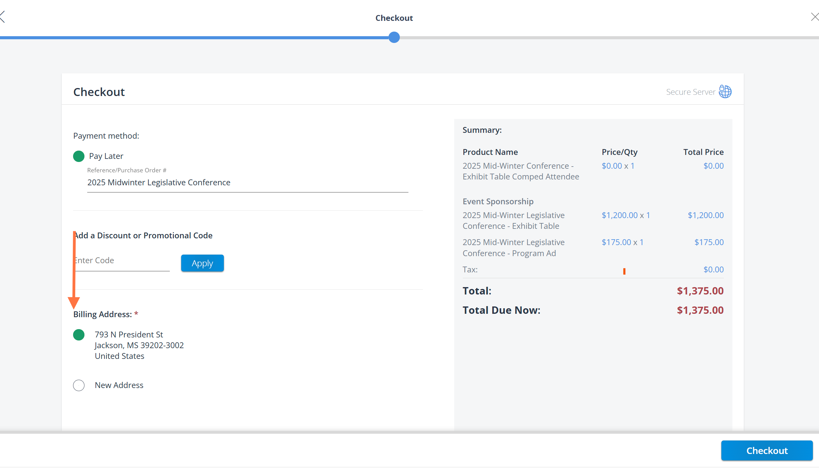Viewport: 819px width, 469px height.
Task: Click the progress bar step indicator dot
Action: [x=394, y=37]
